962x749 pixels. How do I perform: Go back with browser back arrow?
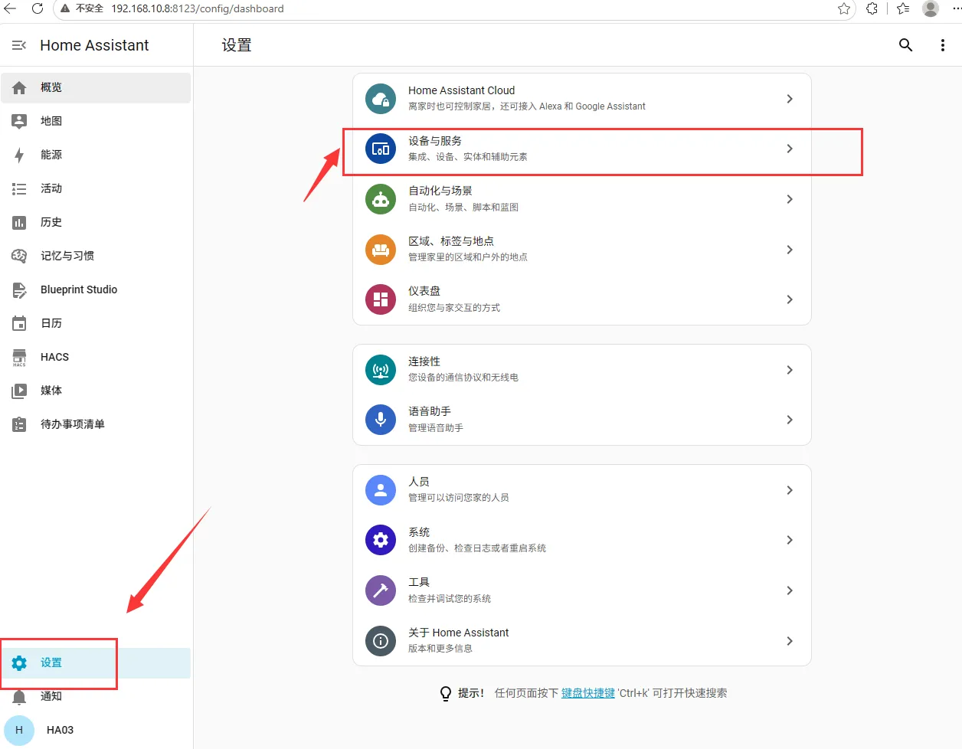point(10,8)
